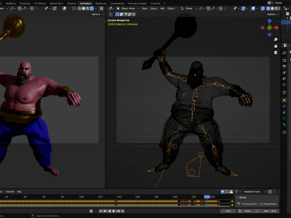Switch to the Shading workspace tab
The image size is (291, 218).
tap(72, 4)
